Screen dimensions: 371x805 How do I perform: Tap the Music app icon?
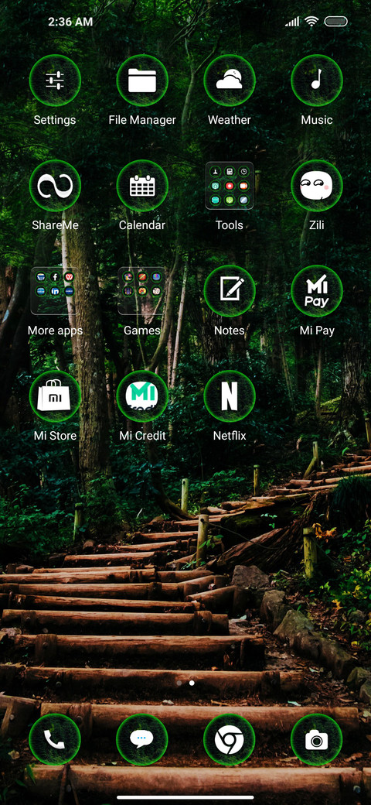tap(317, 80)
